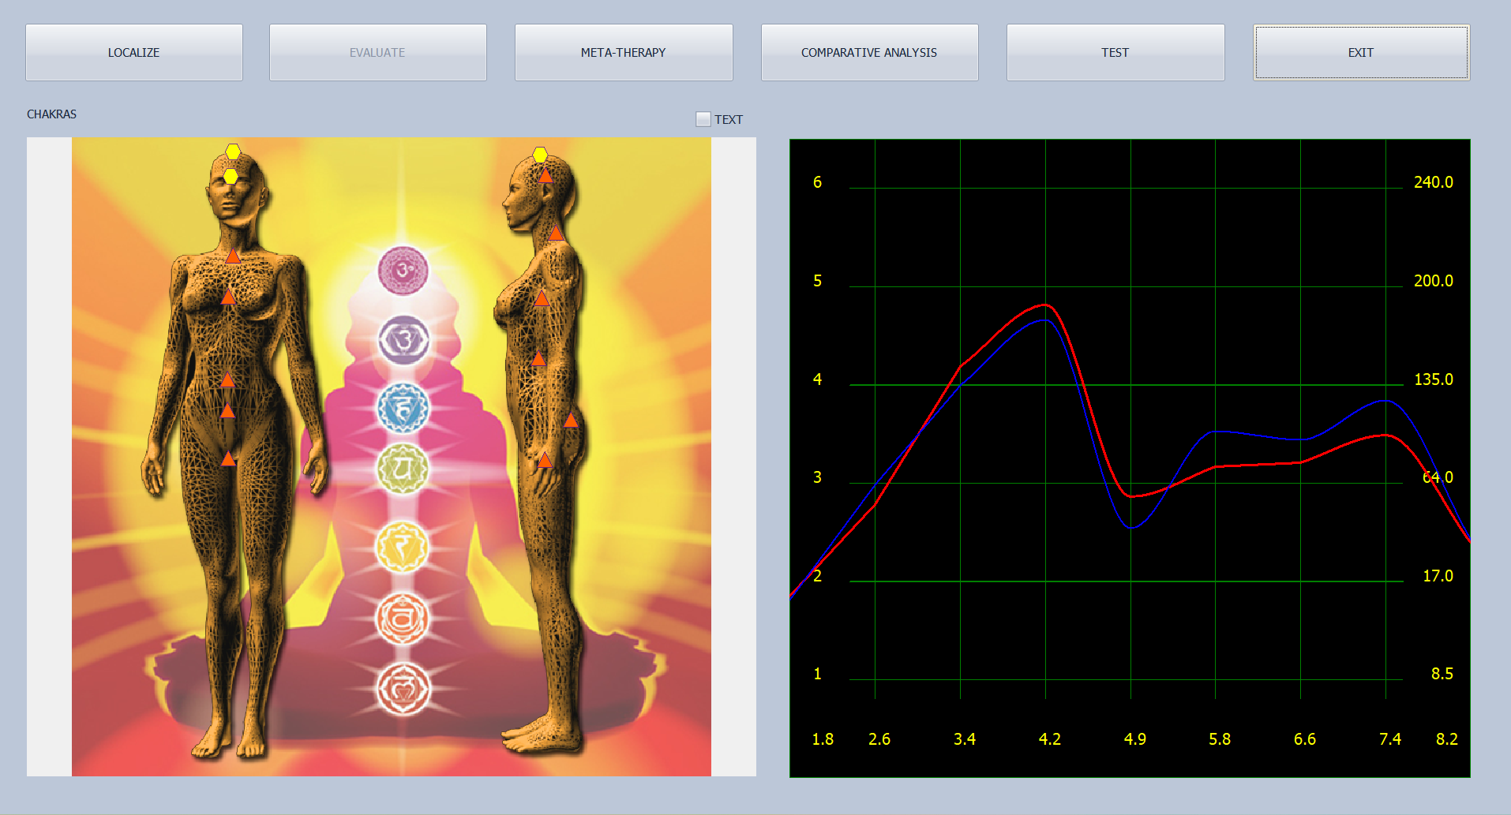The image size is (1511, 815).
Task: Select the green heart chakra symbol
Action: click(x=403, y=469)
